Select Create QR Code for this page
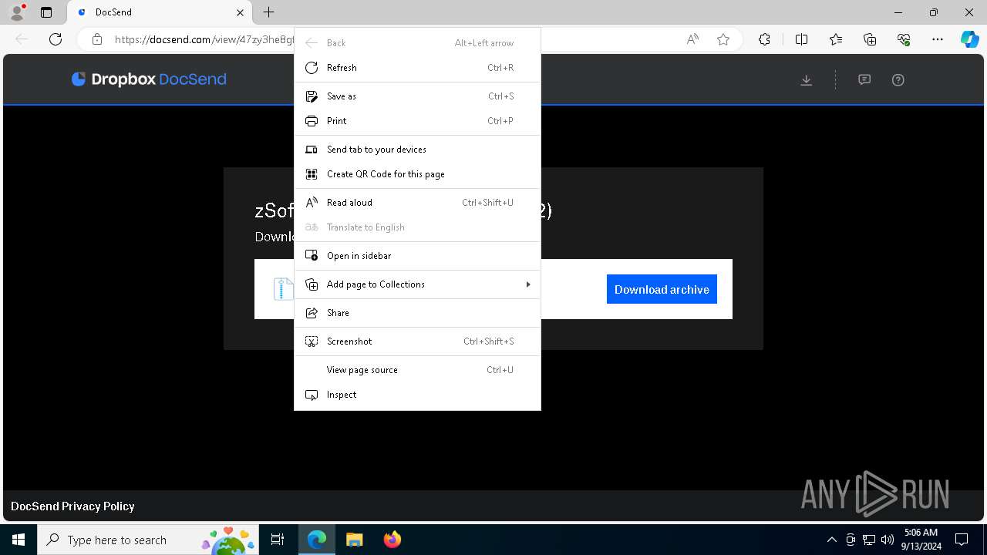987x555 pixels. (417, 174)
